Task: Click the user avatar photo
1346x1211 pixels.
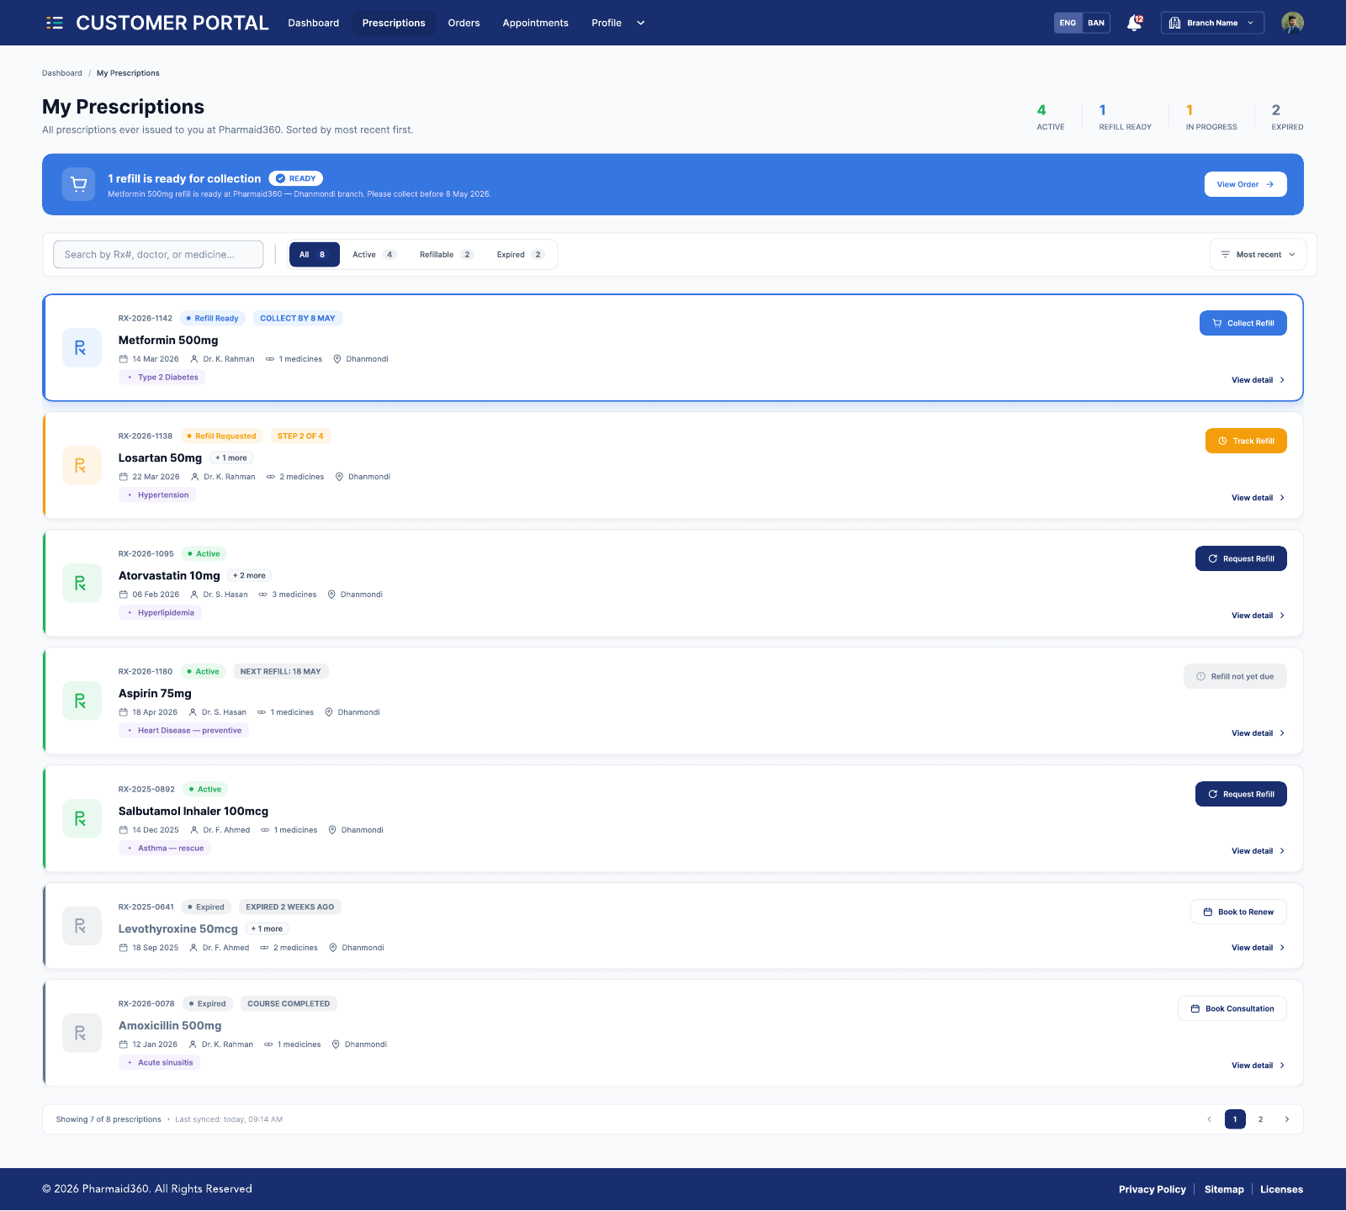Action: click(1292, 23)
